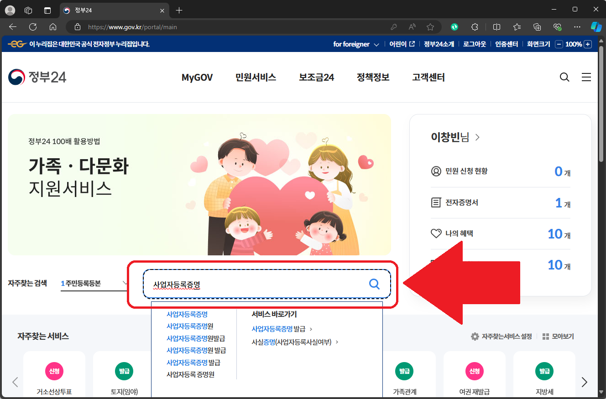
Task: Open 전자증명서 row
Action: pyautogui.click(x=501, y=202)
